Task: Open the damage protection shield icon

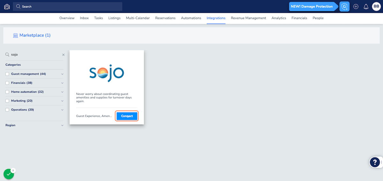Action: coord(344,6)
